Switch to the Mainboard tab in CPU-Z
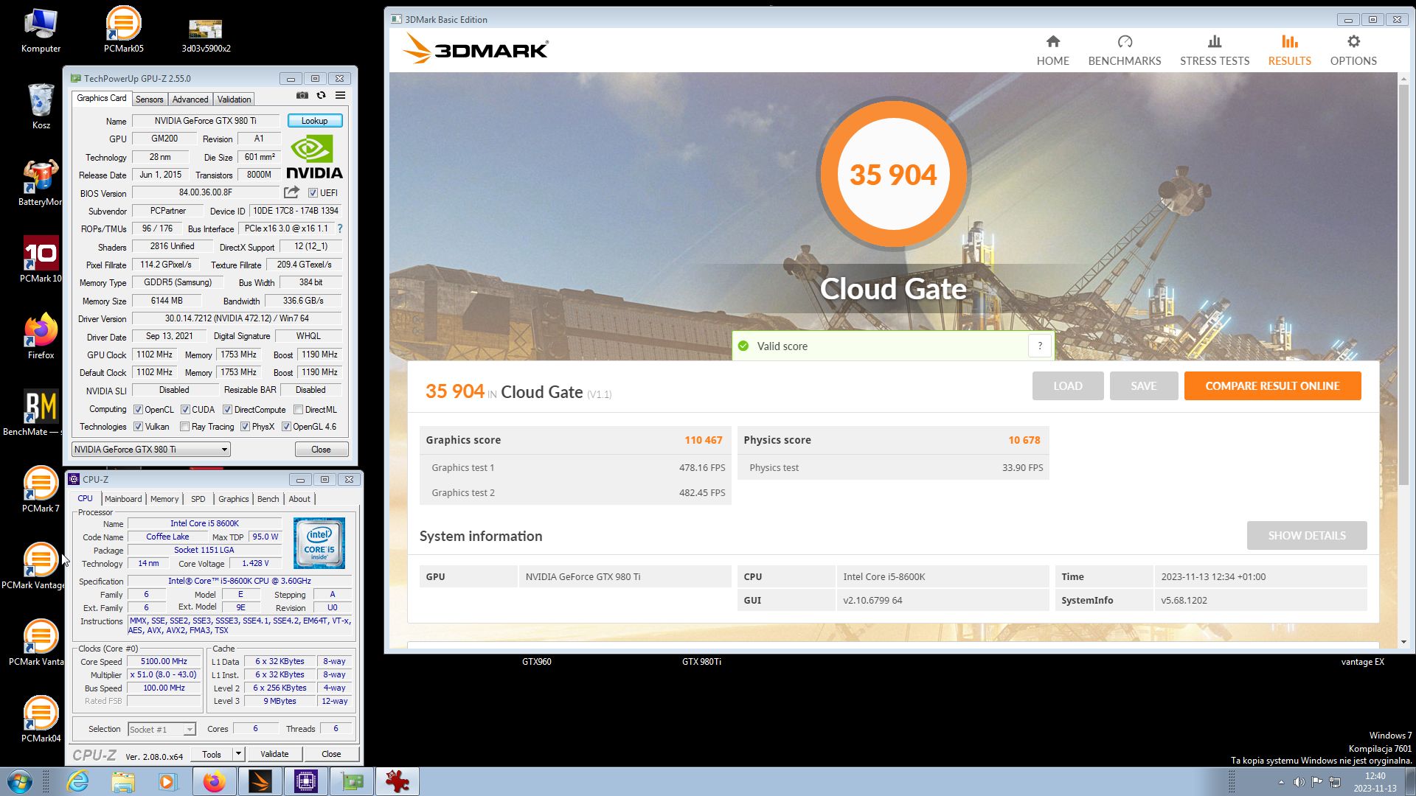1416x796 pixels. (x=123, y=499)
